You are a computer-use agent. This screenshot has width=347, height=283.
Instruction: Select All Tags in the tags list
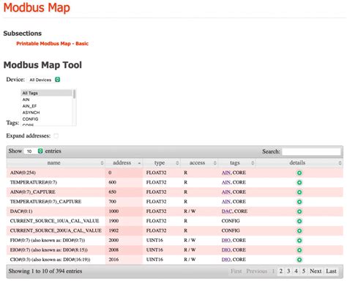(x=47, y=93)
